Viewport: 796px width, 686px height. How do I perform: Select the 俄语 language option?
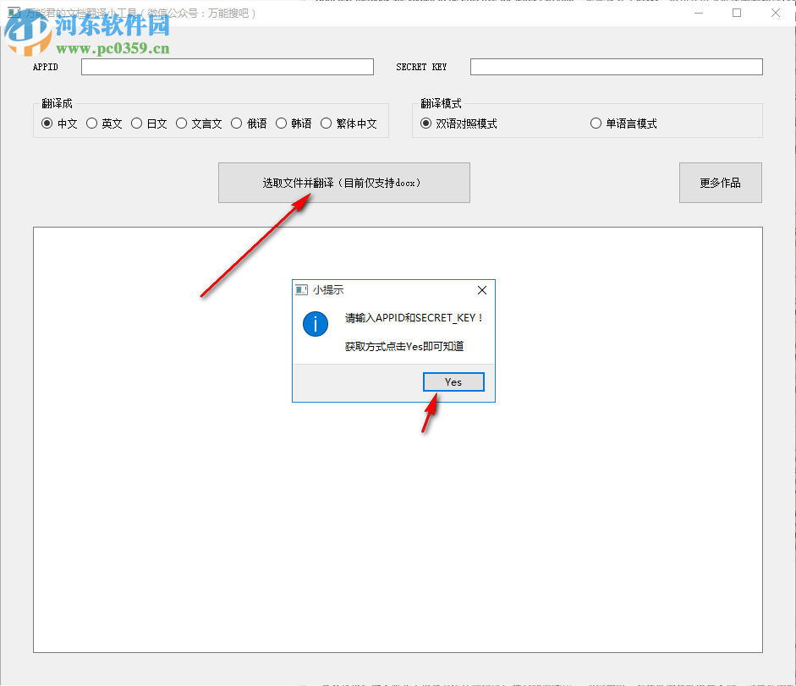[237, 123]
